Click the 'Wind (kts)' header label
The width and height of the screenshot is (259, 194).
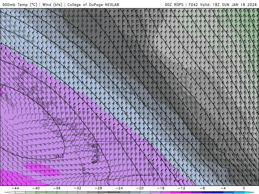point(52,5)
